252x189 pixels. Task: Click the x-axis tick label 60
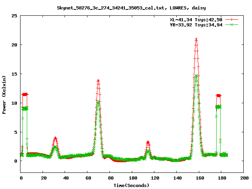click(x=88, y=178)
